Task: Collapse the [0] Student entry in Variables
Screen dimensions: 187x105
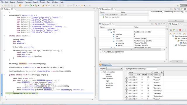Action: [111, 32]
